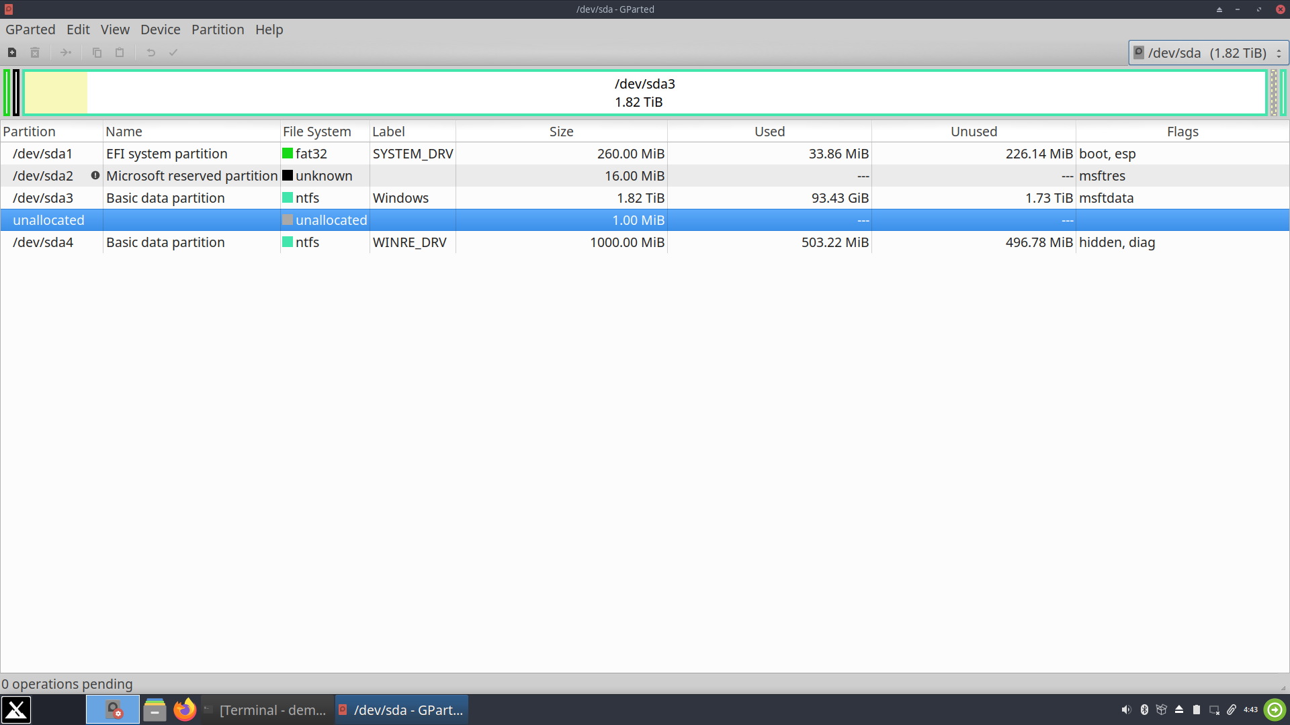Open the Partition menu
Screen dimensions: 1290x725
217,30
